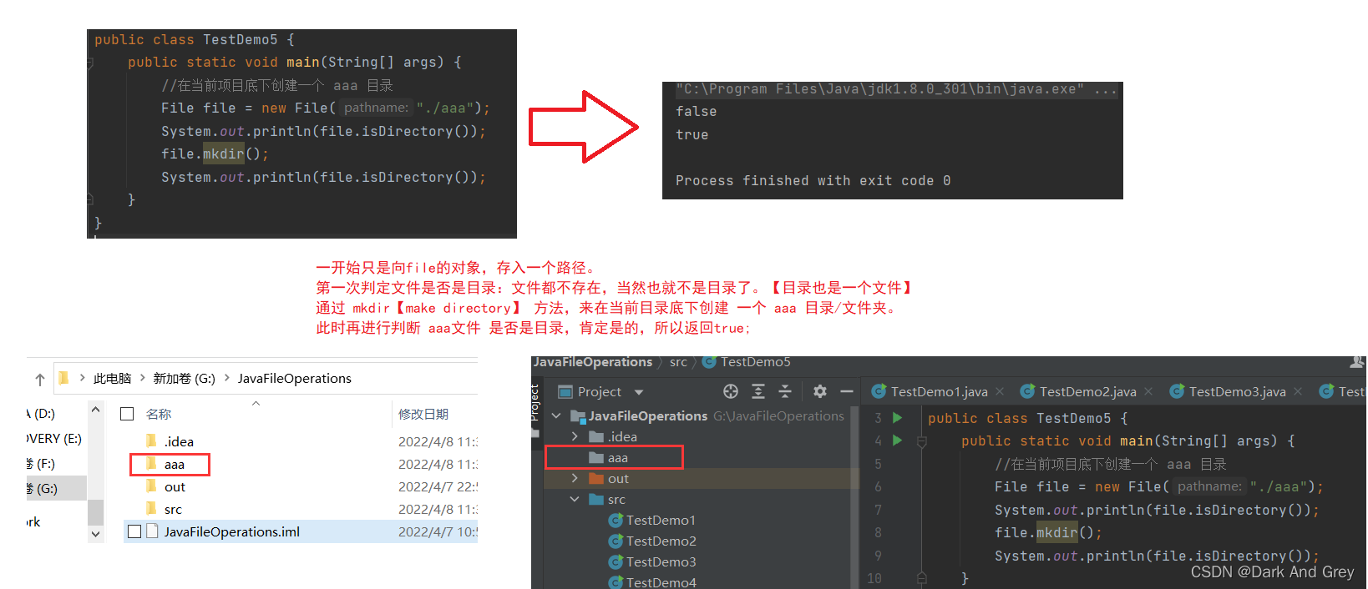Expand the out folder in project tree
This screenshot has width=1368, height=589.
click(x=575, y=478)
